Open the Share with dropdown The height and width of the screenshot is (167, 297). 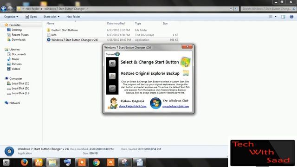point(52,17)
